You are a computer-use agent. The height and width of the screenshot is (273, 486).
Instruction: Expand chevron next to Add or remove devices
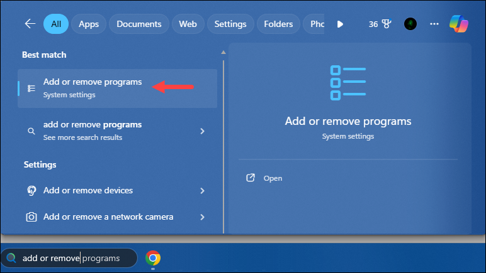tap(203, 191)
